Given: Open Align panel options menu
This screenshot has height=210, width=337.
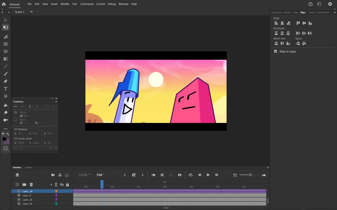Looking at the screenshot, I should point(334,12).
